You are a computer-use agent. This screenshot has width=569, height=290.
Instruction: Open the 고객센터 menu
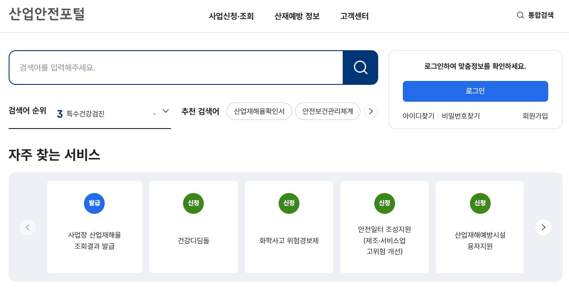[x=354, y=16]
